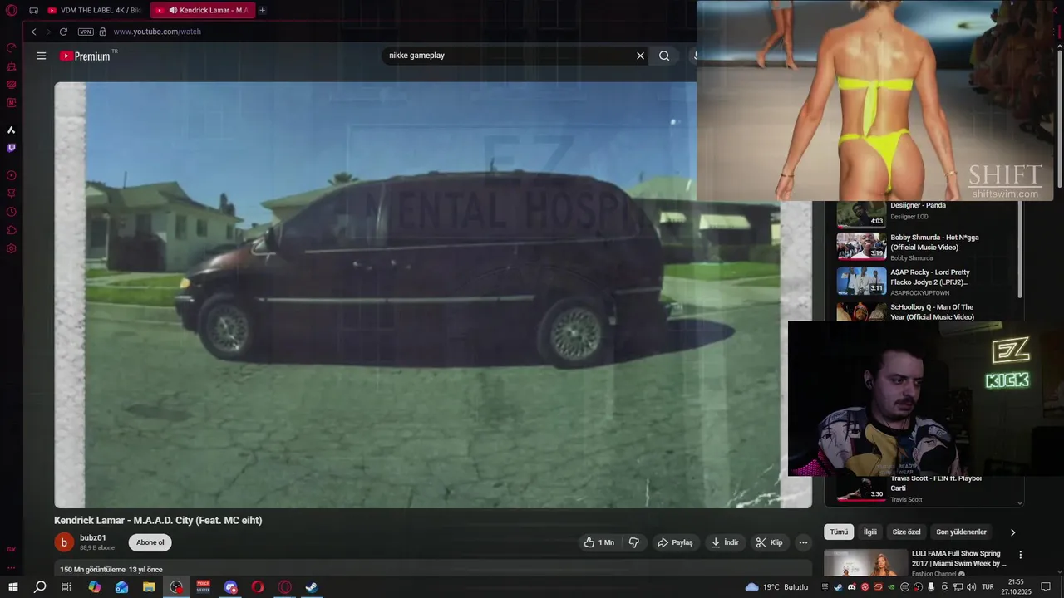Open sidebar three-dot setup menu
Screen dimensions: 1064x598
point(12,568)
